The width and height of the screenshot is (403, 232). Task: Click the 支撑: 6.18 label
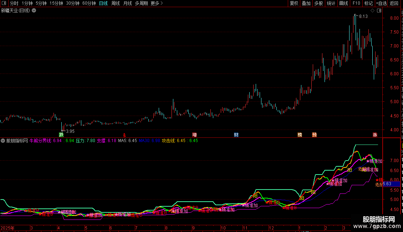pyautogui.click(x=106, y=141)
